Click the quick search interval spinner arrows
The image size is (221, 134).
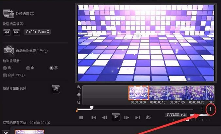click(x=48, y=32)
